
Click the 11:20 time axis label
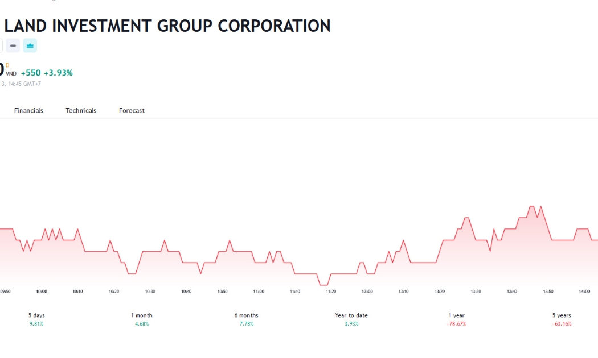[331, 292]
